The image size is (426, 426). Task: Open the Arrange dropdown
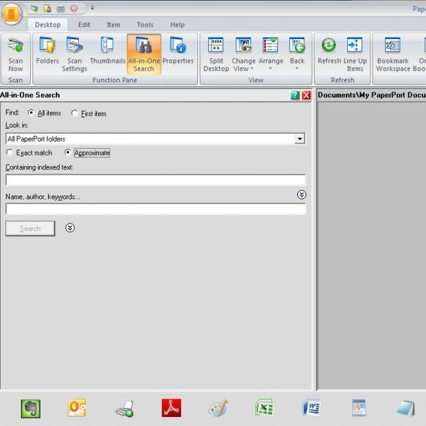coord(270,54)
